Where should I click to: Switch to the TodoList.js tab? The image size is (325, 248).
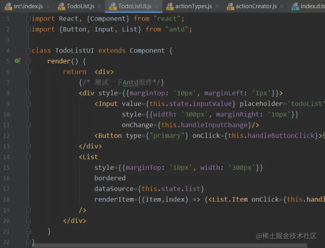pyautogui.click(x=80, y=6)
